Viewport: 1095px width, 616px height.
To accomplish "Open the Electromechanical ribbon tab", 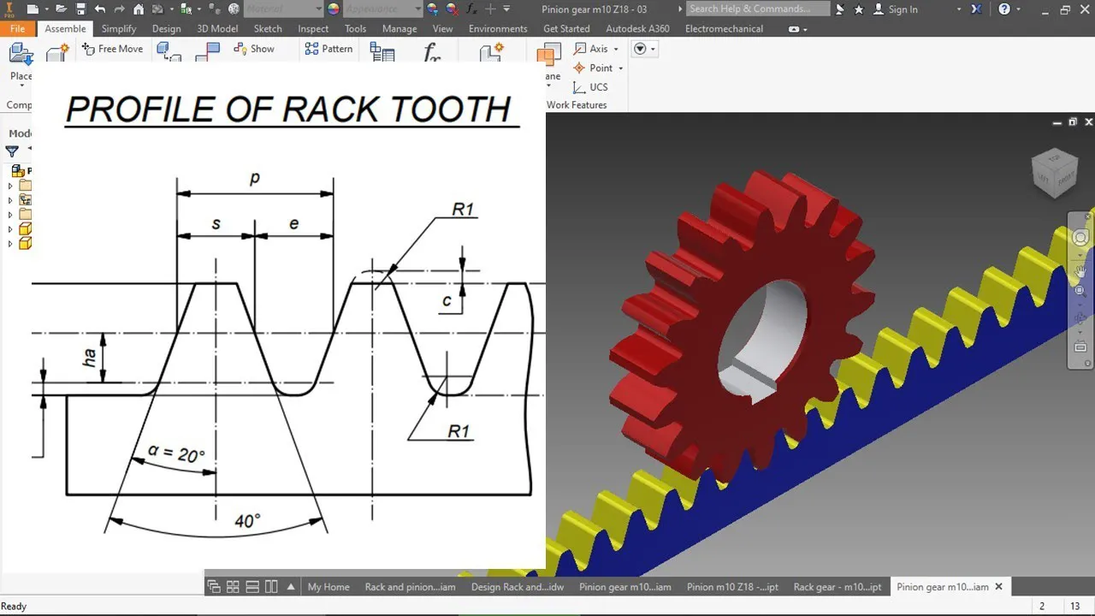I will (x=724, y=28).
